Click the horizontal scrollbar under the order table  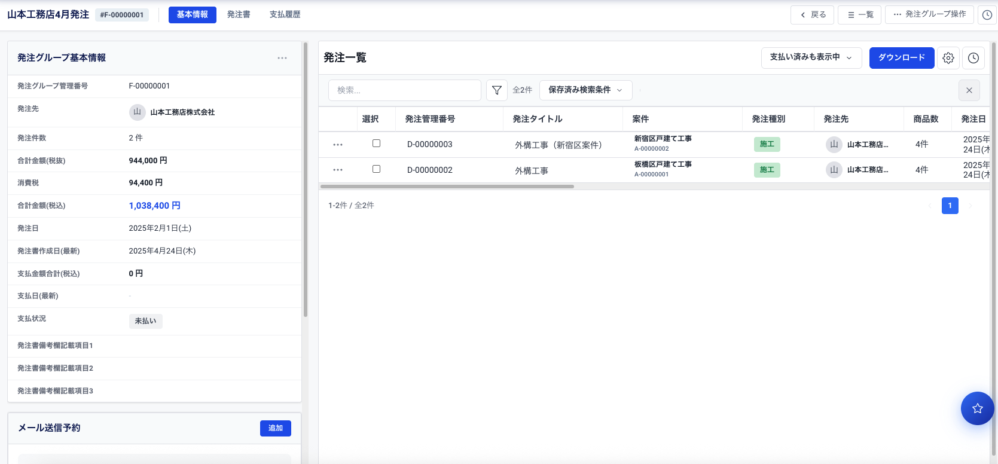[x=447, y=187]
